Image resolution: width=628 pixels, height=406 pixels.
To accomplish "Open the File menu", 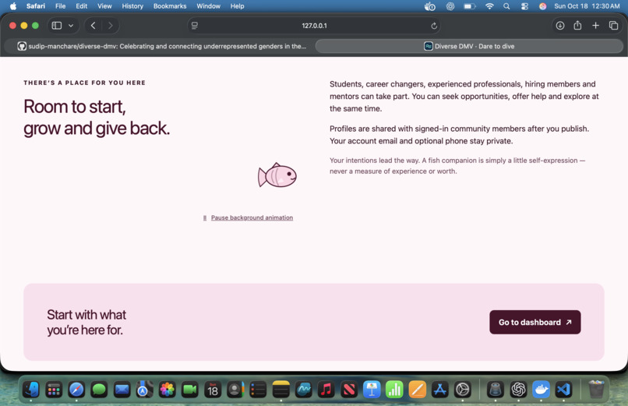I will click(x=61, y=6).
